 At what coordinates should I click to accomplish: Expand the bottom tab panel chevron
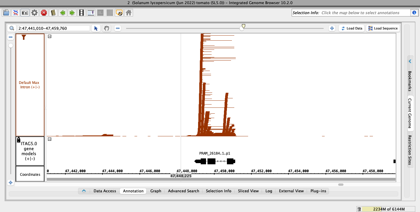coord(84,191)
